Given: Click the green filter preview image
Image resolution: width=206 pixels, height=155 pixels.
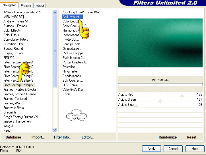Looking at the screenshot, I should (x=160, y=43).
